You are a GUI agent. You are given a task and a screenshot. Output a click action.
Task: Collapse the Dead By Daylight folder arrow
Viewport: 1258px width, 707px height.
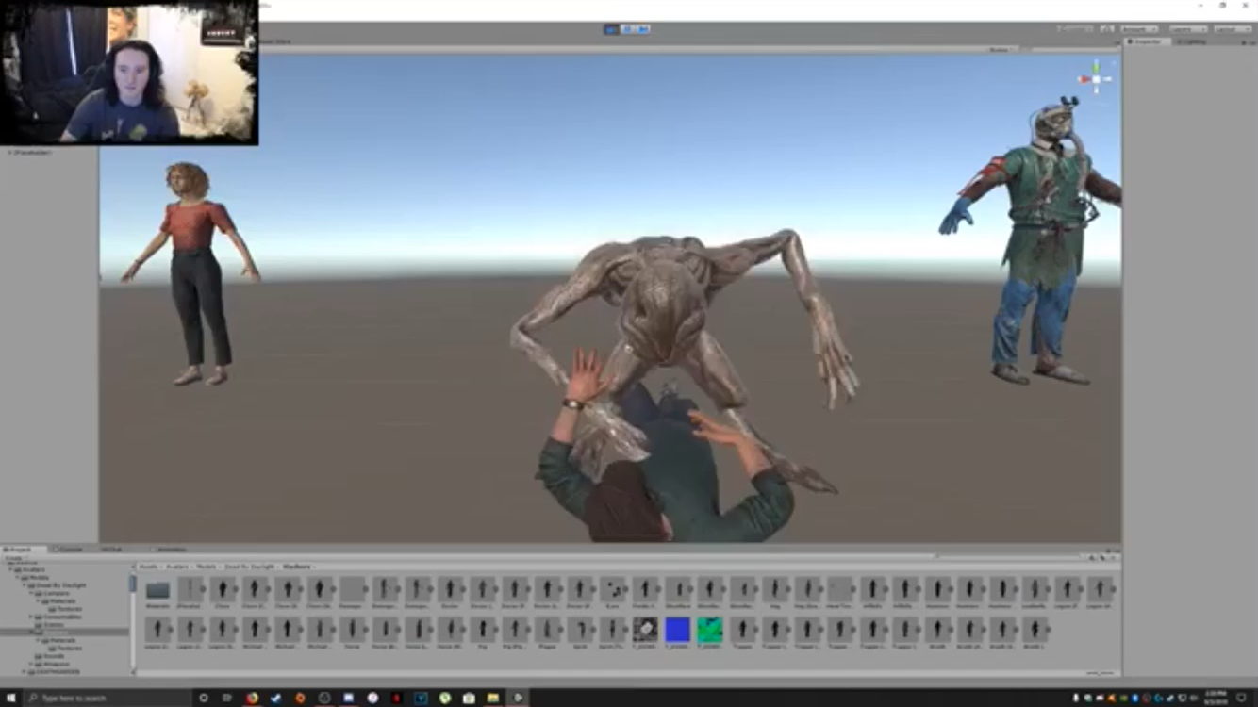coord(24,585)
